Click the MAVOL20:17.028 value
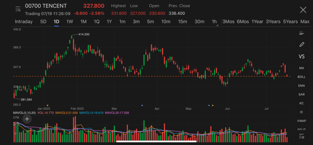This screenshot has width=313, height=145. tap(117, 113)
